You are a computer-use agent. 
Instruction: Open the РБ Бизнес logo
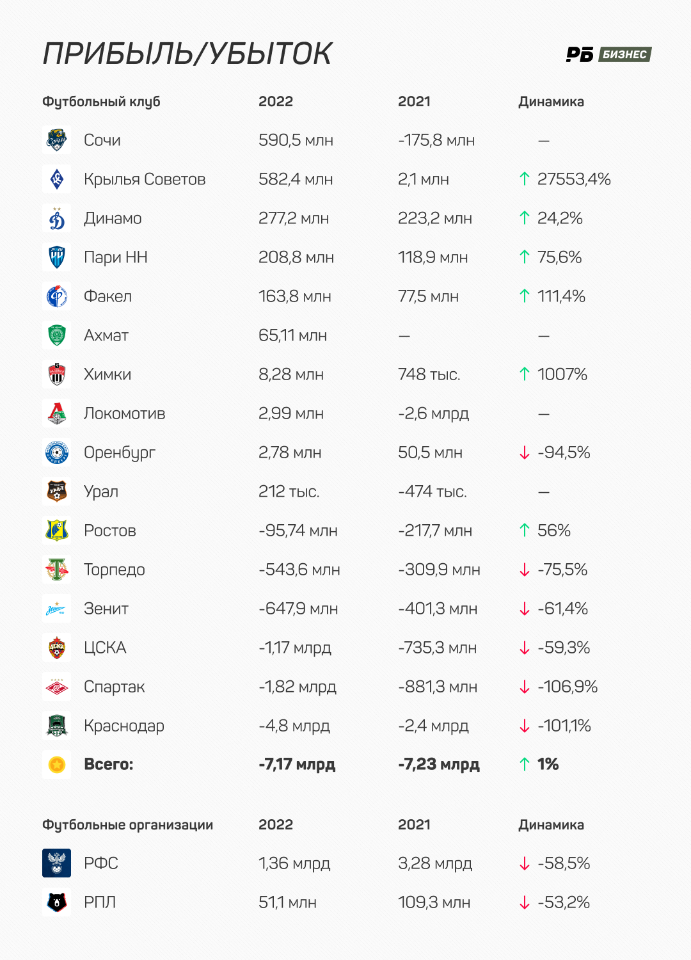(608, 54)
